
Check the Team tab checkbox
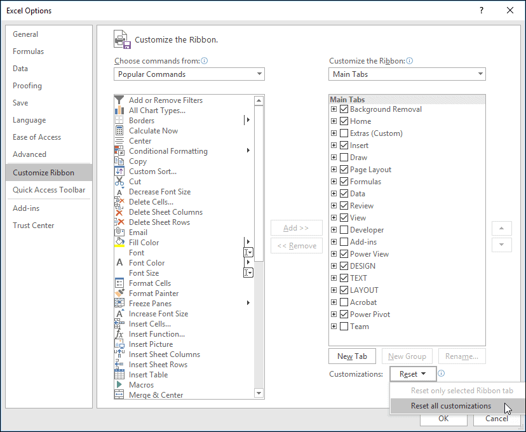[x=344, y=327]
